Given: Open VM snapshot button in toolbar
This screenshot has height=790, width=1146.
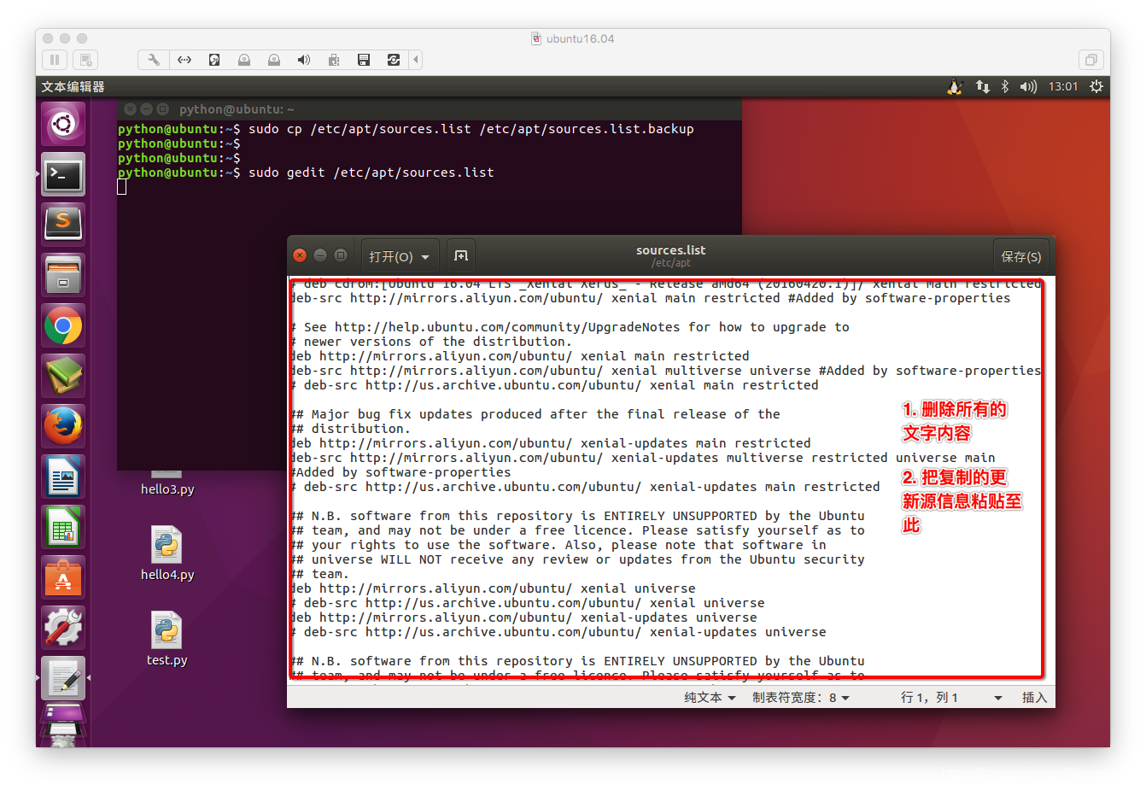Looking at the screenshot, I should tap(85, 60).
